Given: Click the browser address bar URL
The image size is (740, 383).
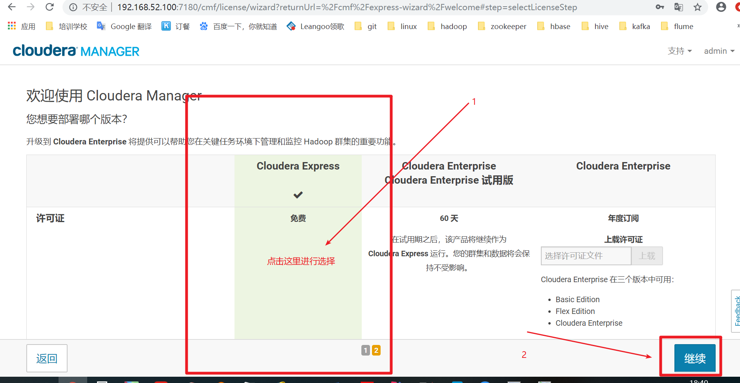Looking at the screenshot, I should click(x=347, y=7).
